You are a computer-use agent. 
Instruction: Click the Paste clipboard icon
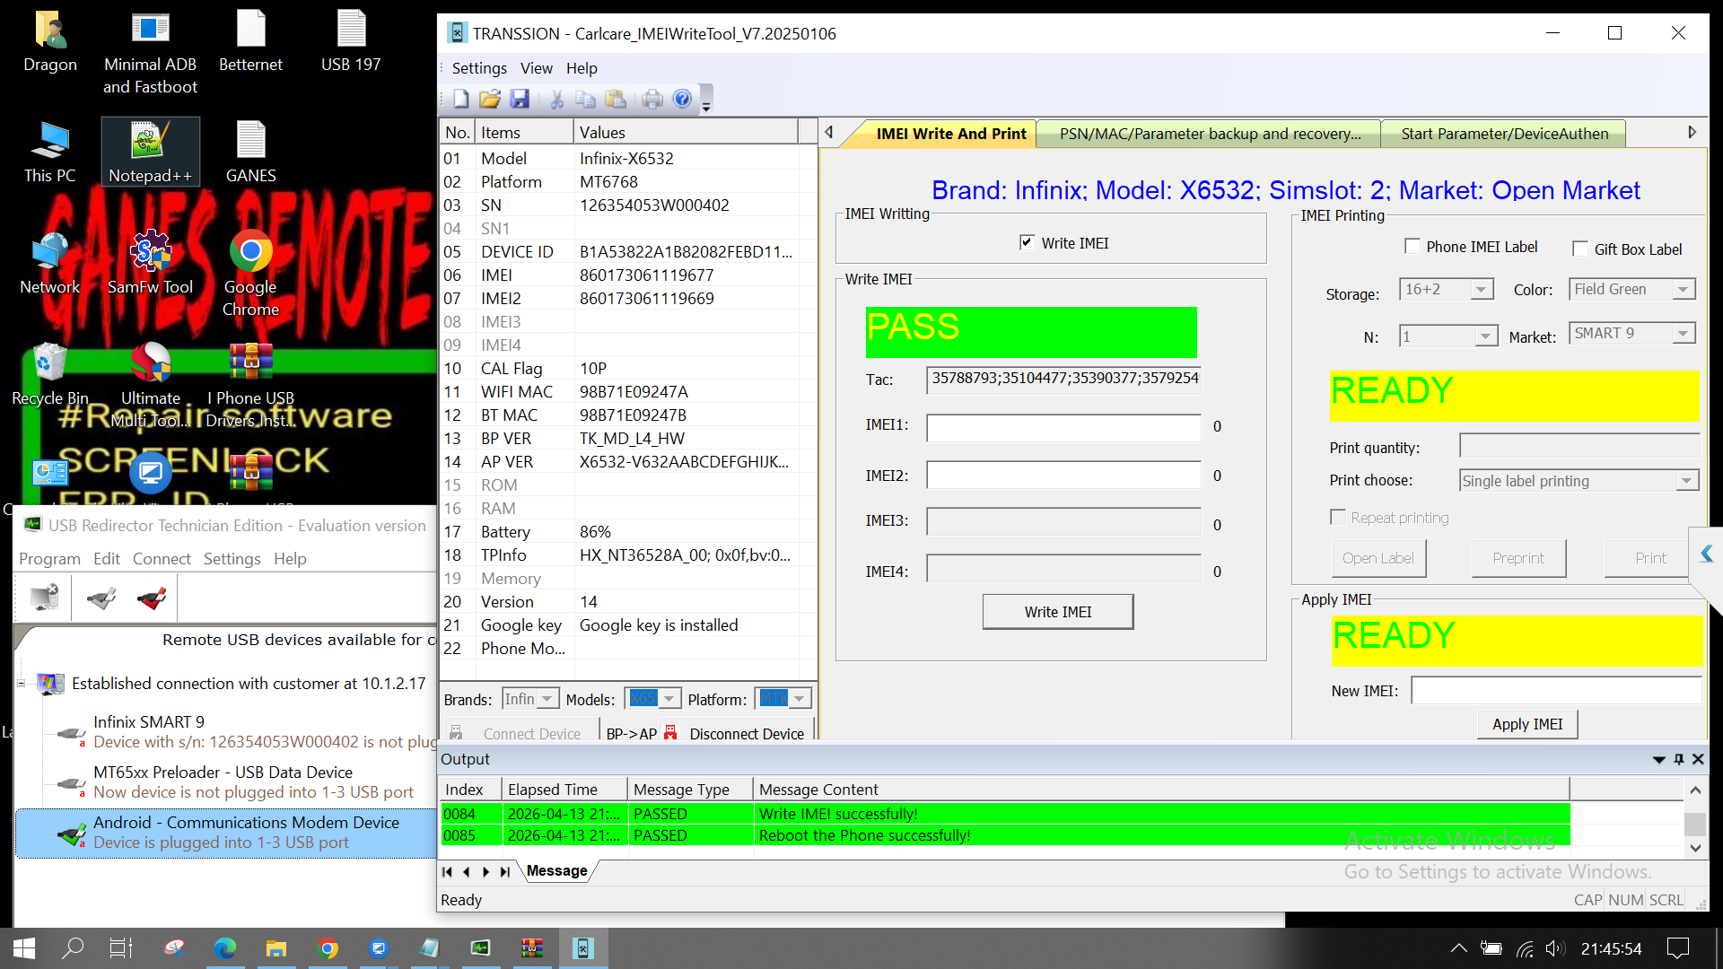pos(617,99)
